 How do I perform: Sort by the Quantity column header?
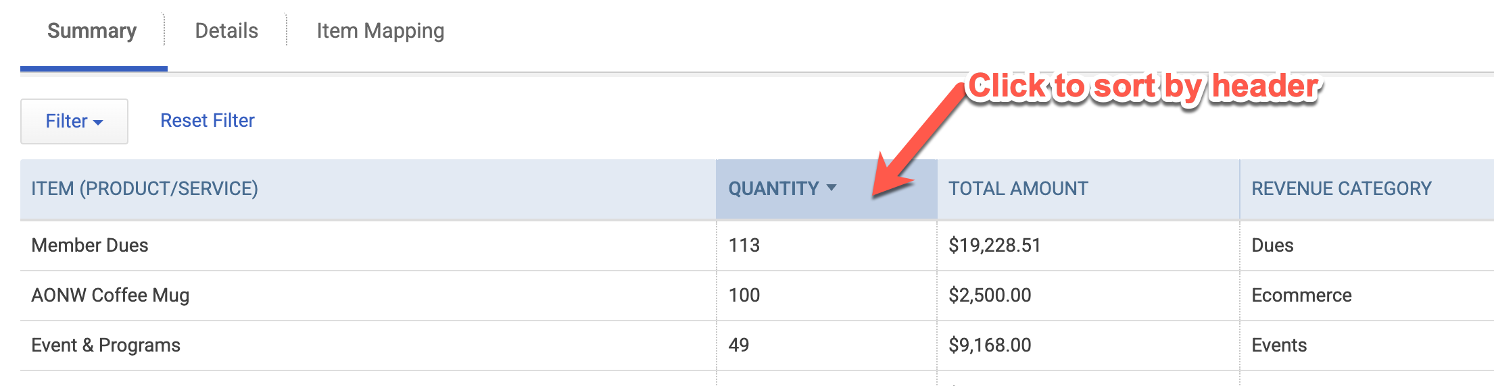point(774,189)
